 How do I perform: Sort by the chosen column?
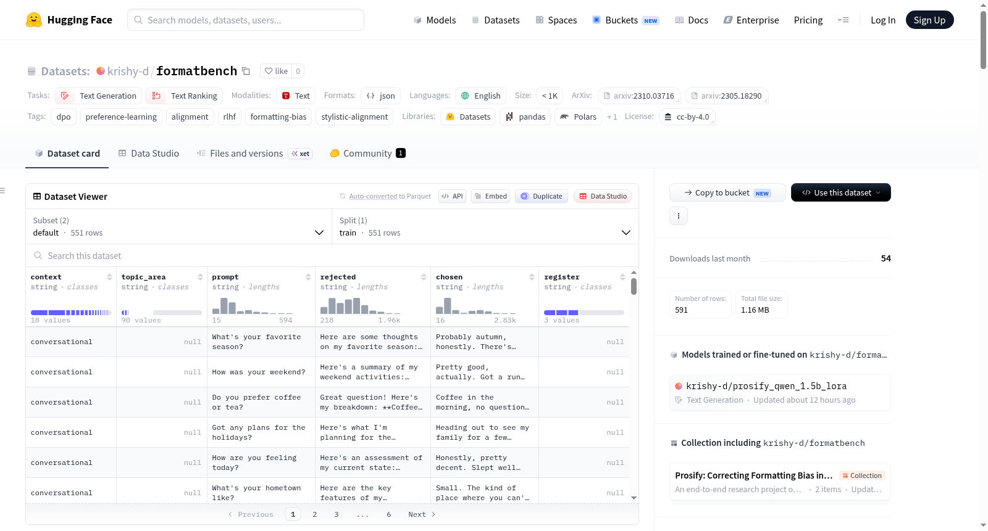point(532,277)
